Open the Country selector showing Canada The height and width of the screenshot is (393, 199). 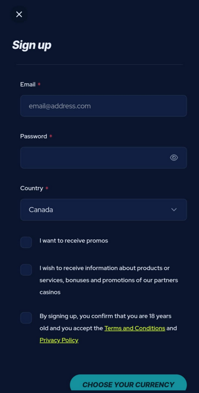click(103, 210)
